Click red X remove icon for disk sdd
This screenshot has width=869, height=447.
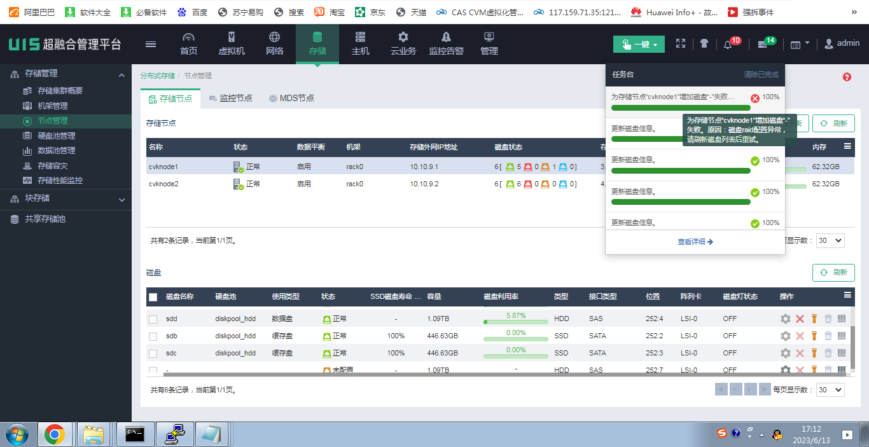coord(800,319)
